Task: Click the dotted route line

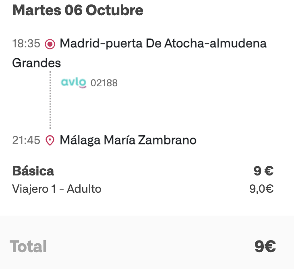Action: [x=50, y=100]
